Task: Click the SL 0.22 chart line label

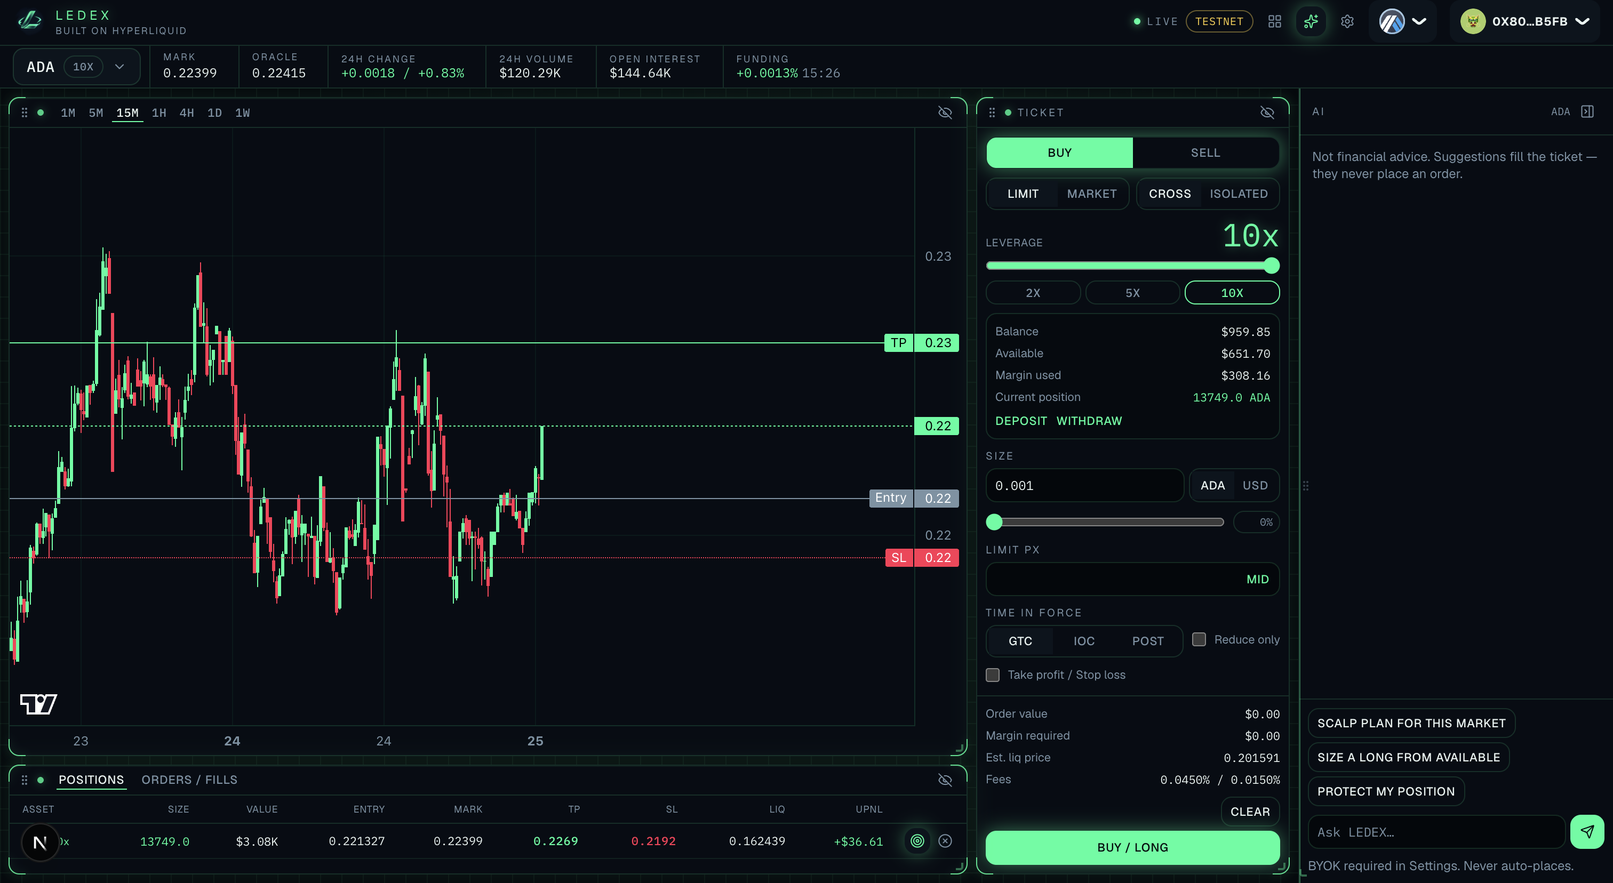Action: pyautogui.click(x=922, y=558)
